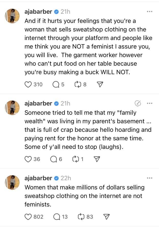The width and height of the screenshot is (159, 229).
Task: View avatar on the 'family wealth' post
Action: [12, 108]
